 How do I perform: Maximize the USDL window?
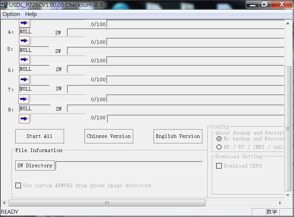coord(265,4)
